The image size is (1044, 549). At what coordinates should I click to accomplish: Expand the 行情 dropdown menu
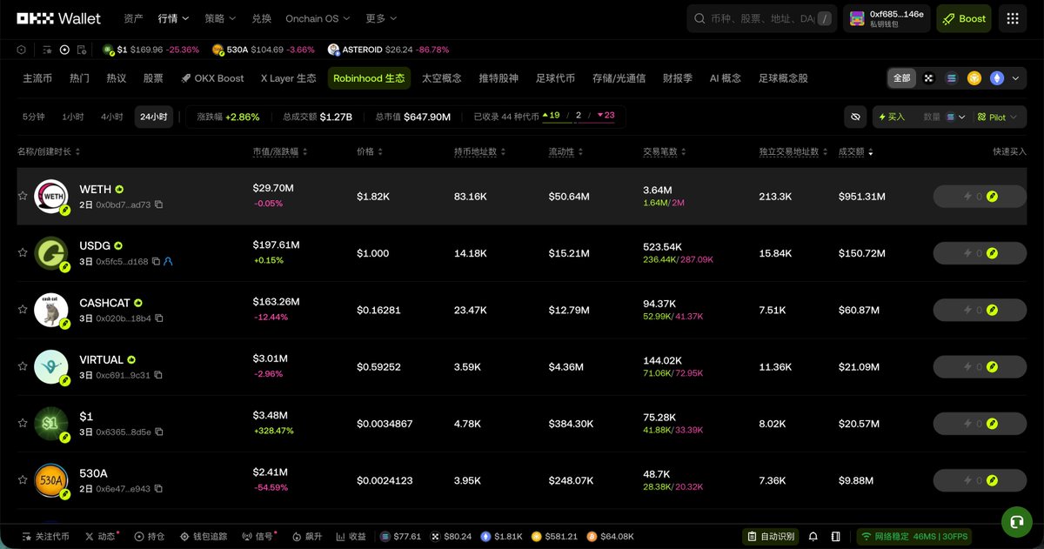click(x=173, y=18)
